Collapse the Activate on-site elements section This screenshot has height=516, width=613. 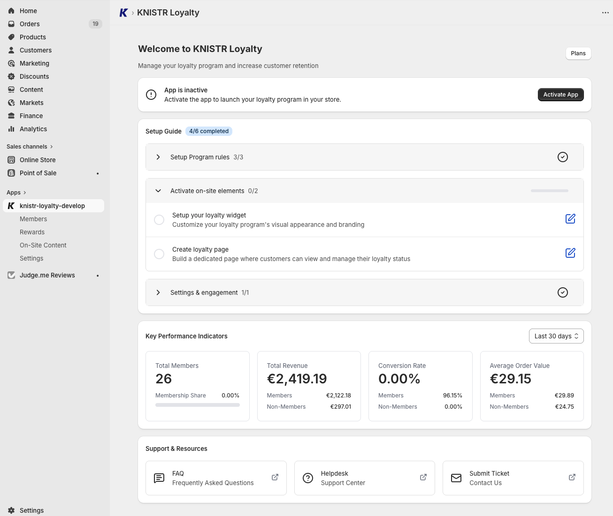tap(158, 191)
